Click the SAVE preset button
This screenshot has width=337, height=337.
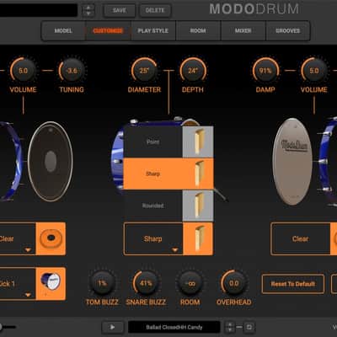(x=120, y=10)
